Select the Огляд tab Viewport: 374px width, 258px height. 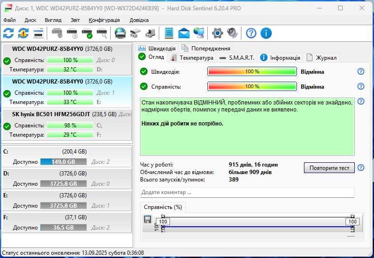pos(152,57)
